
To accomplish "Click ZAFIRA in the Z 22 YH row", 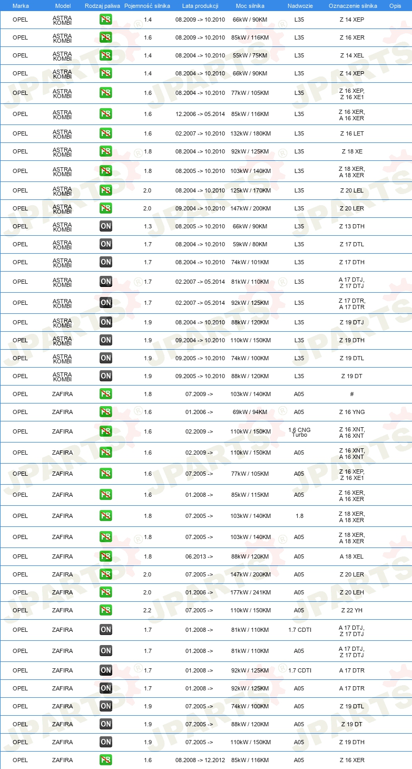I will (63, 610).
